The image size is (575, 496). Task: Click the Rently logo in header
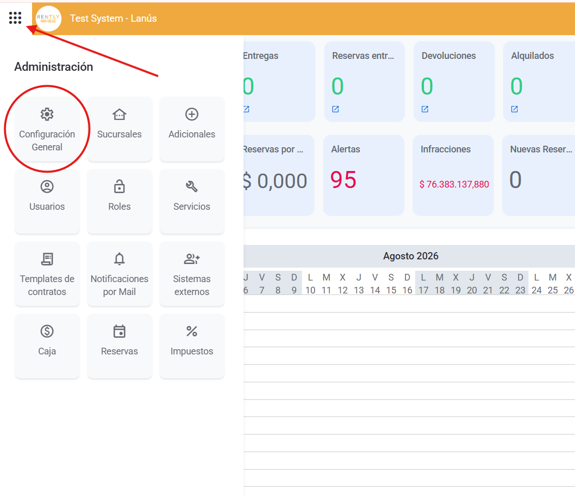point(49,18)
